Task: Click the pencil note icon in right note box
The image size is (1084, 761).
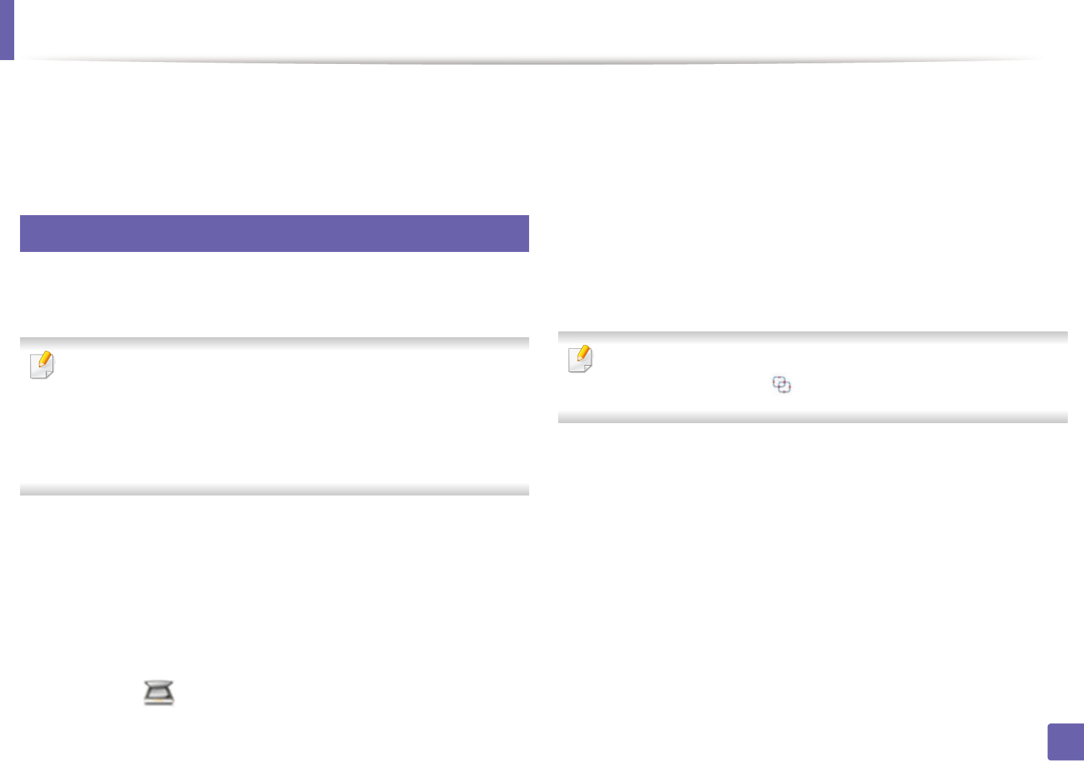Action: [580, 359]
